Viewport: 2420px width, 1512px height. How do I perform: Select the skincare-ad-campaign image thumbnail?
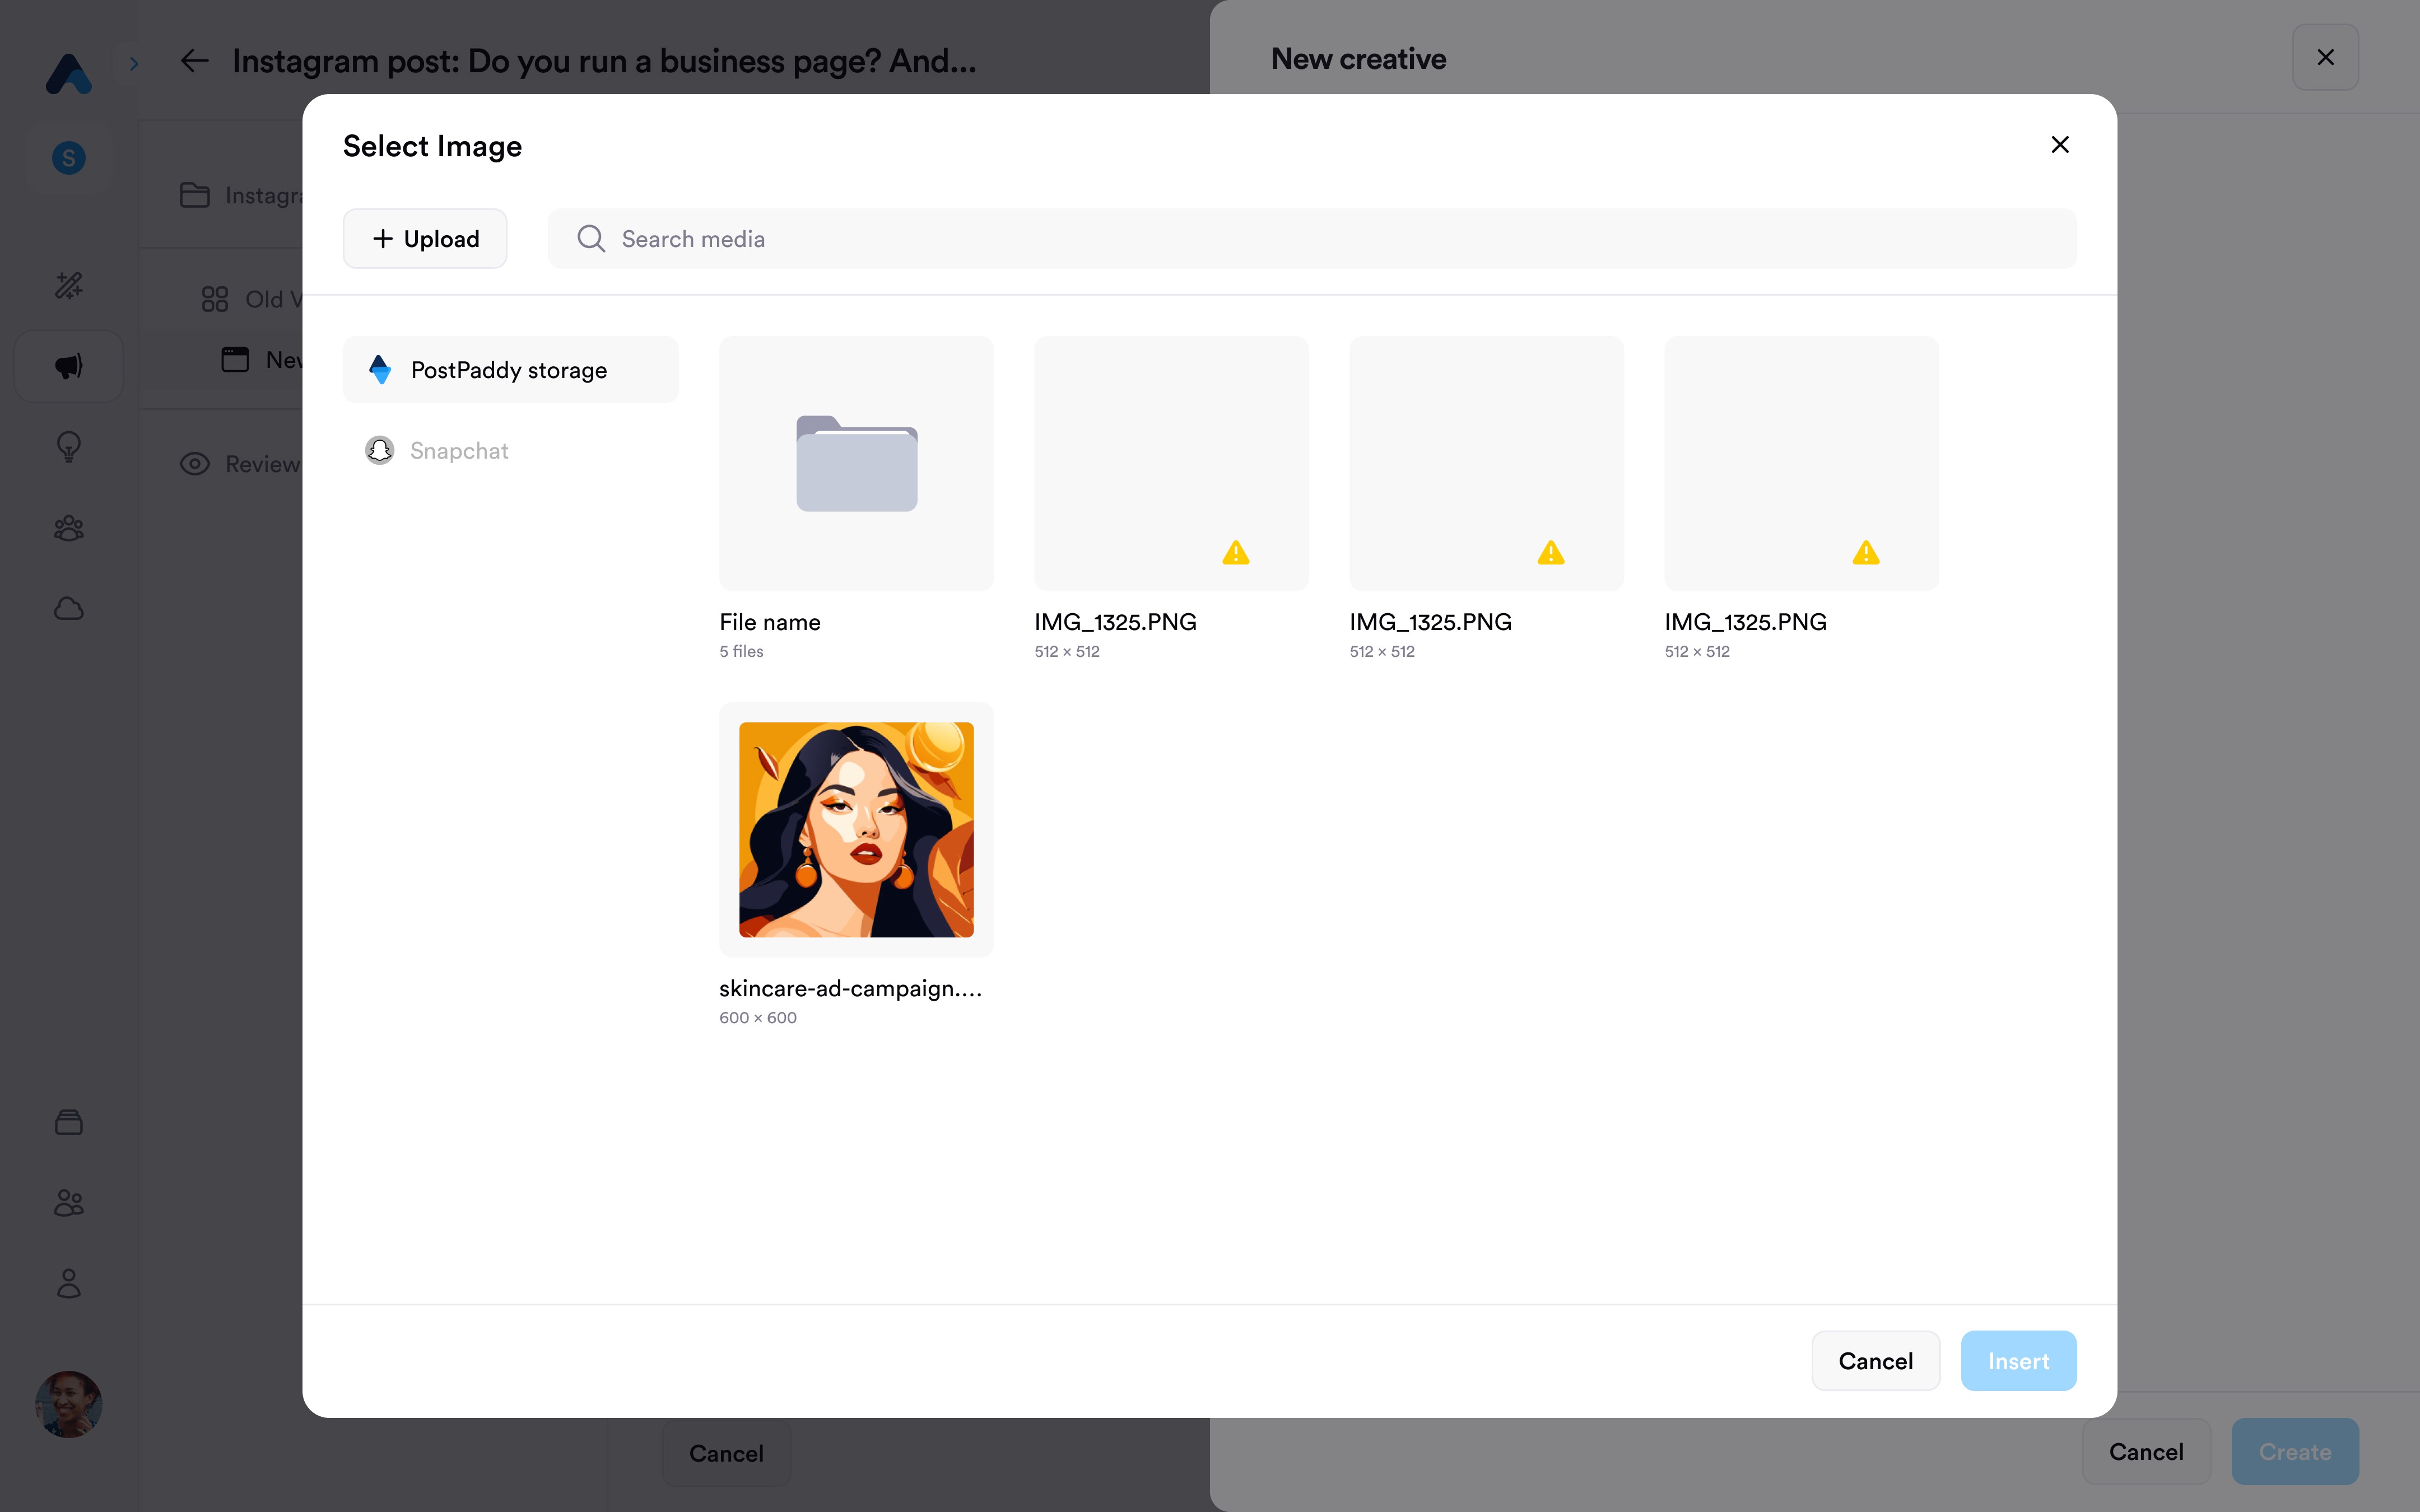coord(856,830)
